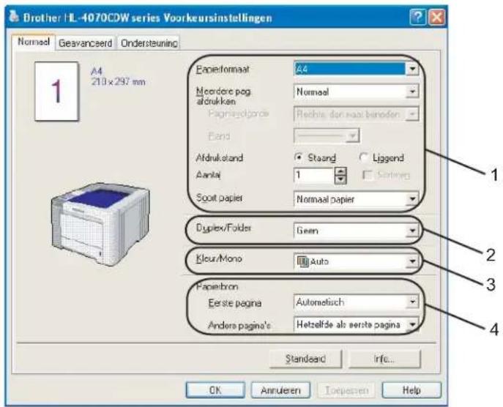Click the Toepassen button
Viewport: 503px width, 407px height.
coord(346,390)
